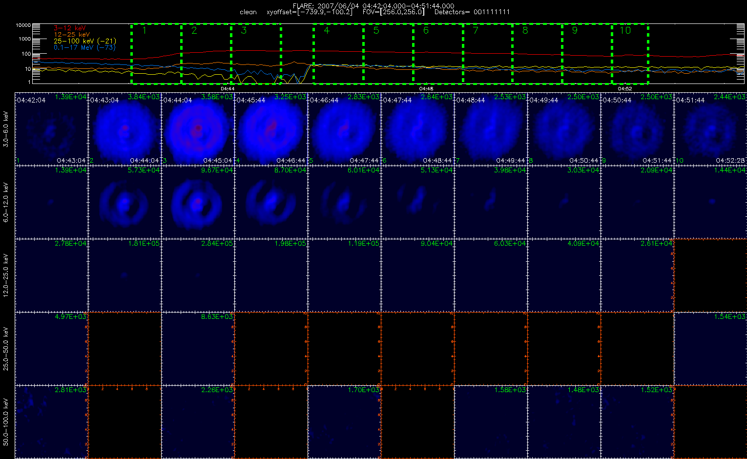Open the 3.0-6.0 keV image starting 04:49:44
Screen dimensions: 747x459
(564, 128)
